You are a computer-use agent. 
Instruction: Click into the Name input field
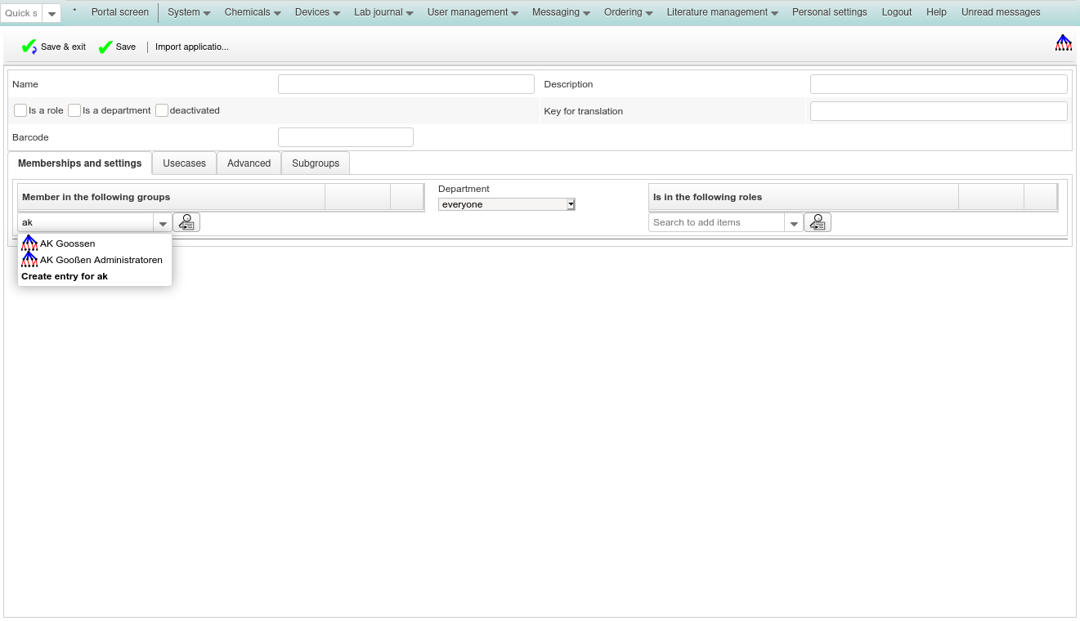406,84
